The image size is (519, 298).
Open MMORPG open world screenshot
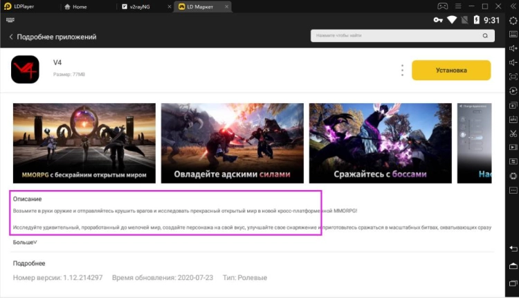84,143
